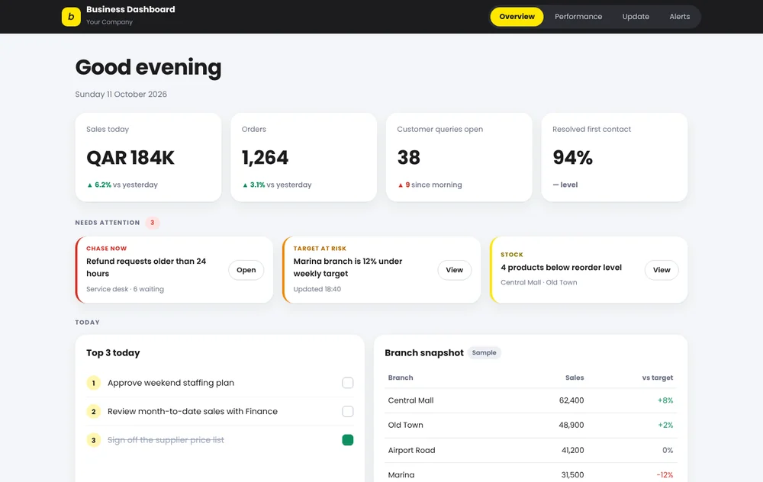Open the refund requests alert

(x=246, y=270)
